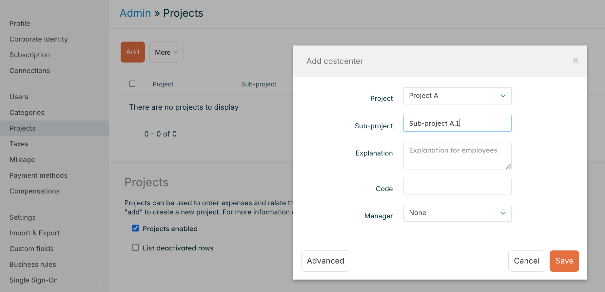
Task: Click into the Sub-project text field
Action: [457, 123]
